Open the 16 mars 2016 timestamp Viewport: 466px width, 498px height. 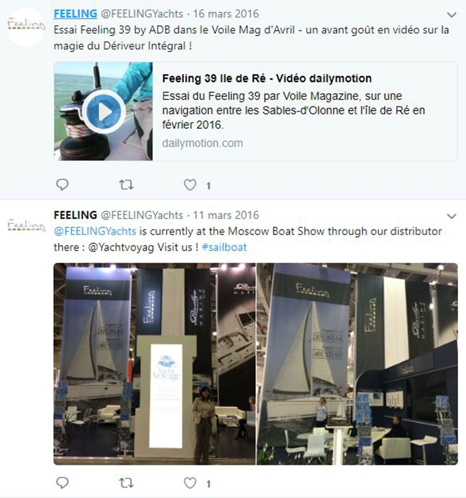[x=226, y=13]
